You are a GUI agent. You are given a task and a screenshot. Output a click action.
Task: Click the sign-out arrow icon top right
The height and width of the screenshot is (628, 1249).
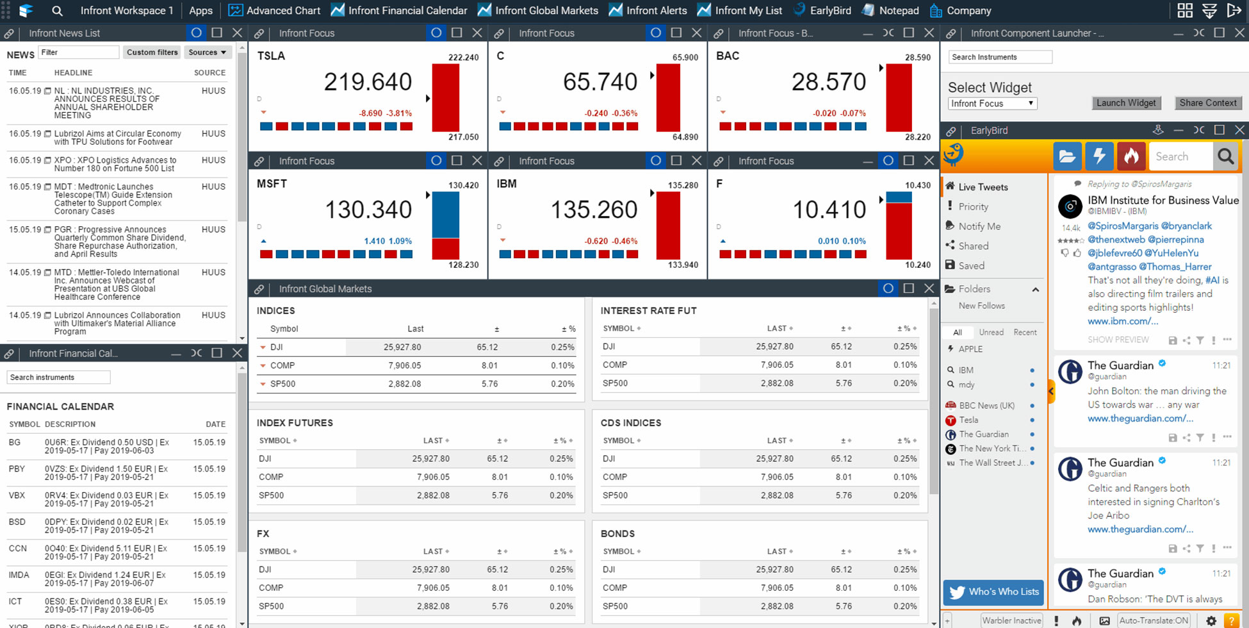point(1236,10)
